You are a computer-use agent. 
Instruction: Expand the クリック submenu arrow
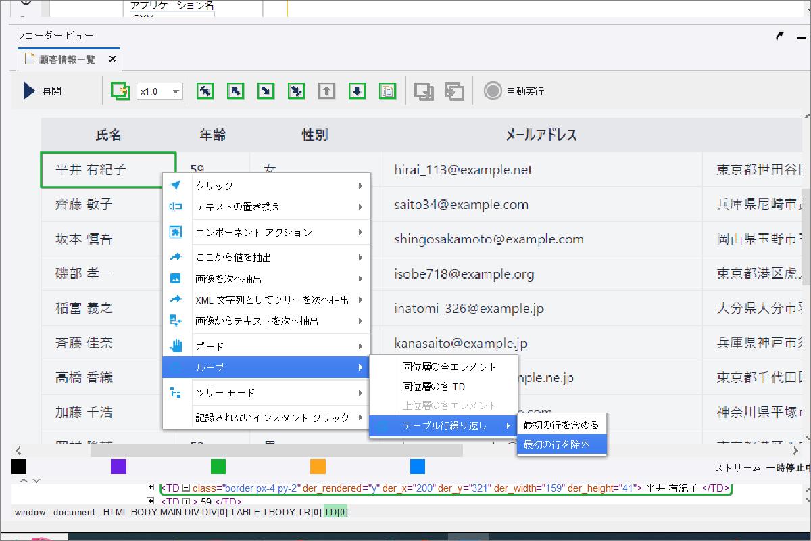pyautogui.click(x=361, y=185)
